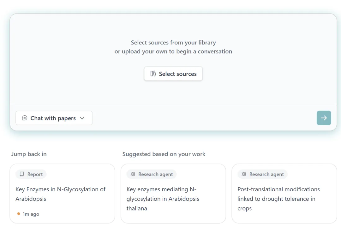This screenshot has height=226, width=341.
Task: Click Research agent tag on N-glycosylation card
Action: (151, 174)
